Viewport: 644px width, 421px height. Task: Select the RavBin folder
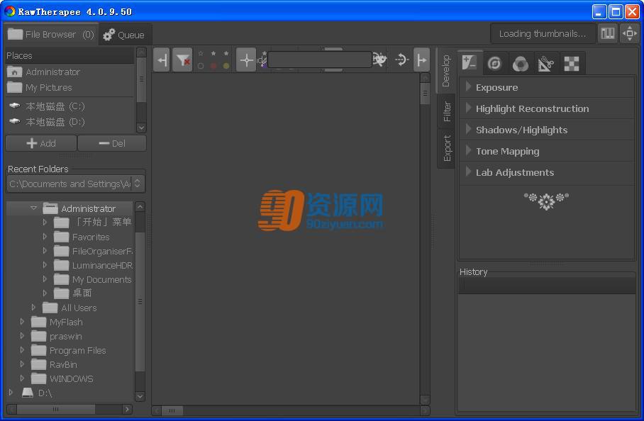coord(63,364)
